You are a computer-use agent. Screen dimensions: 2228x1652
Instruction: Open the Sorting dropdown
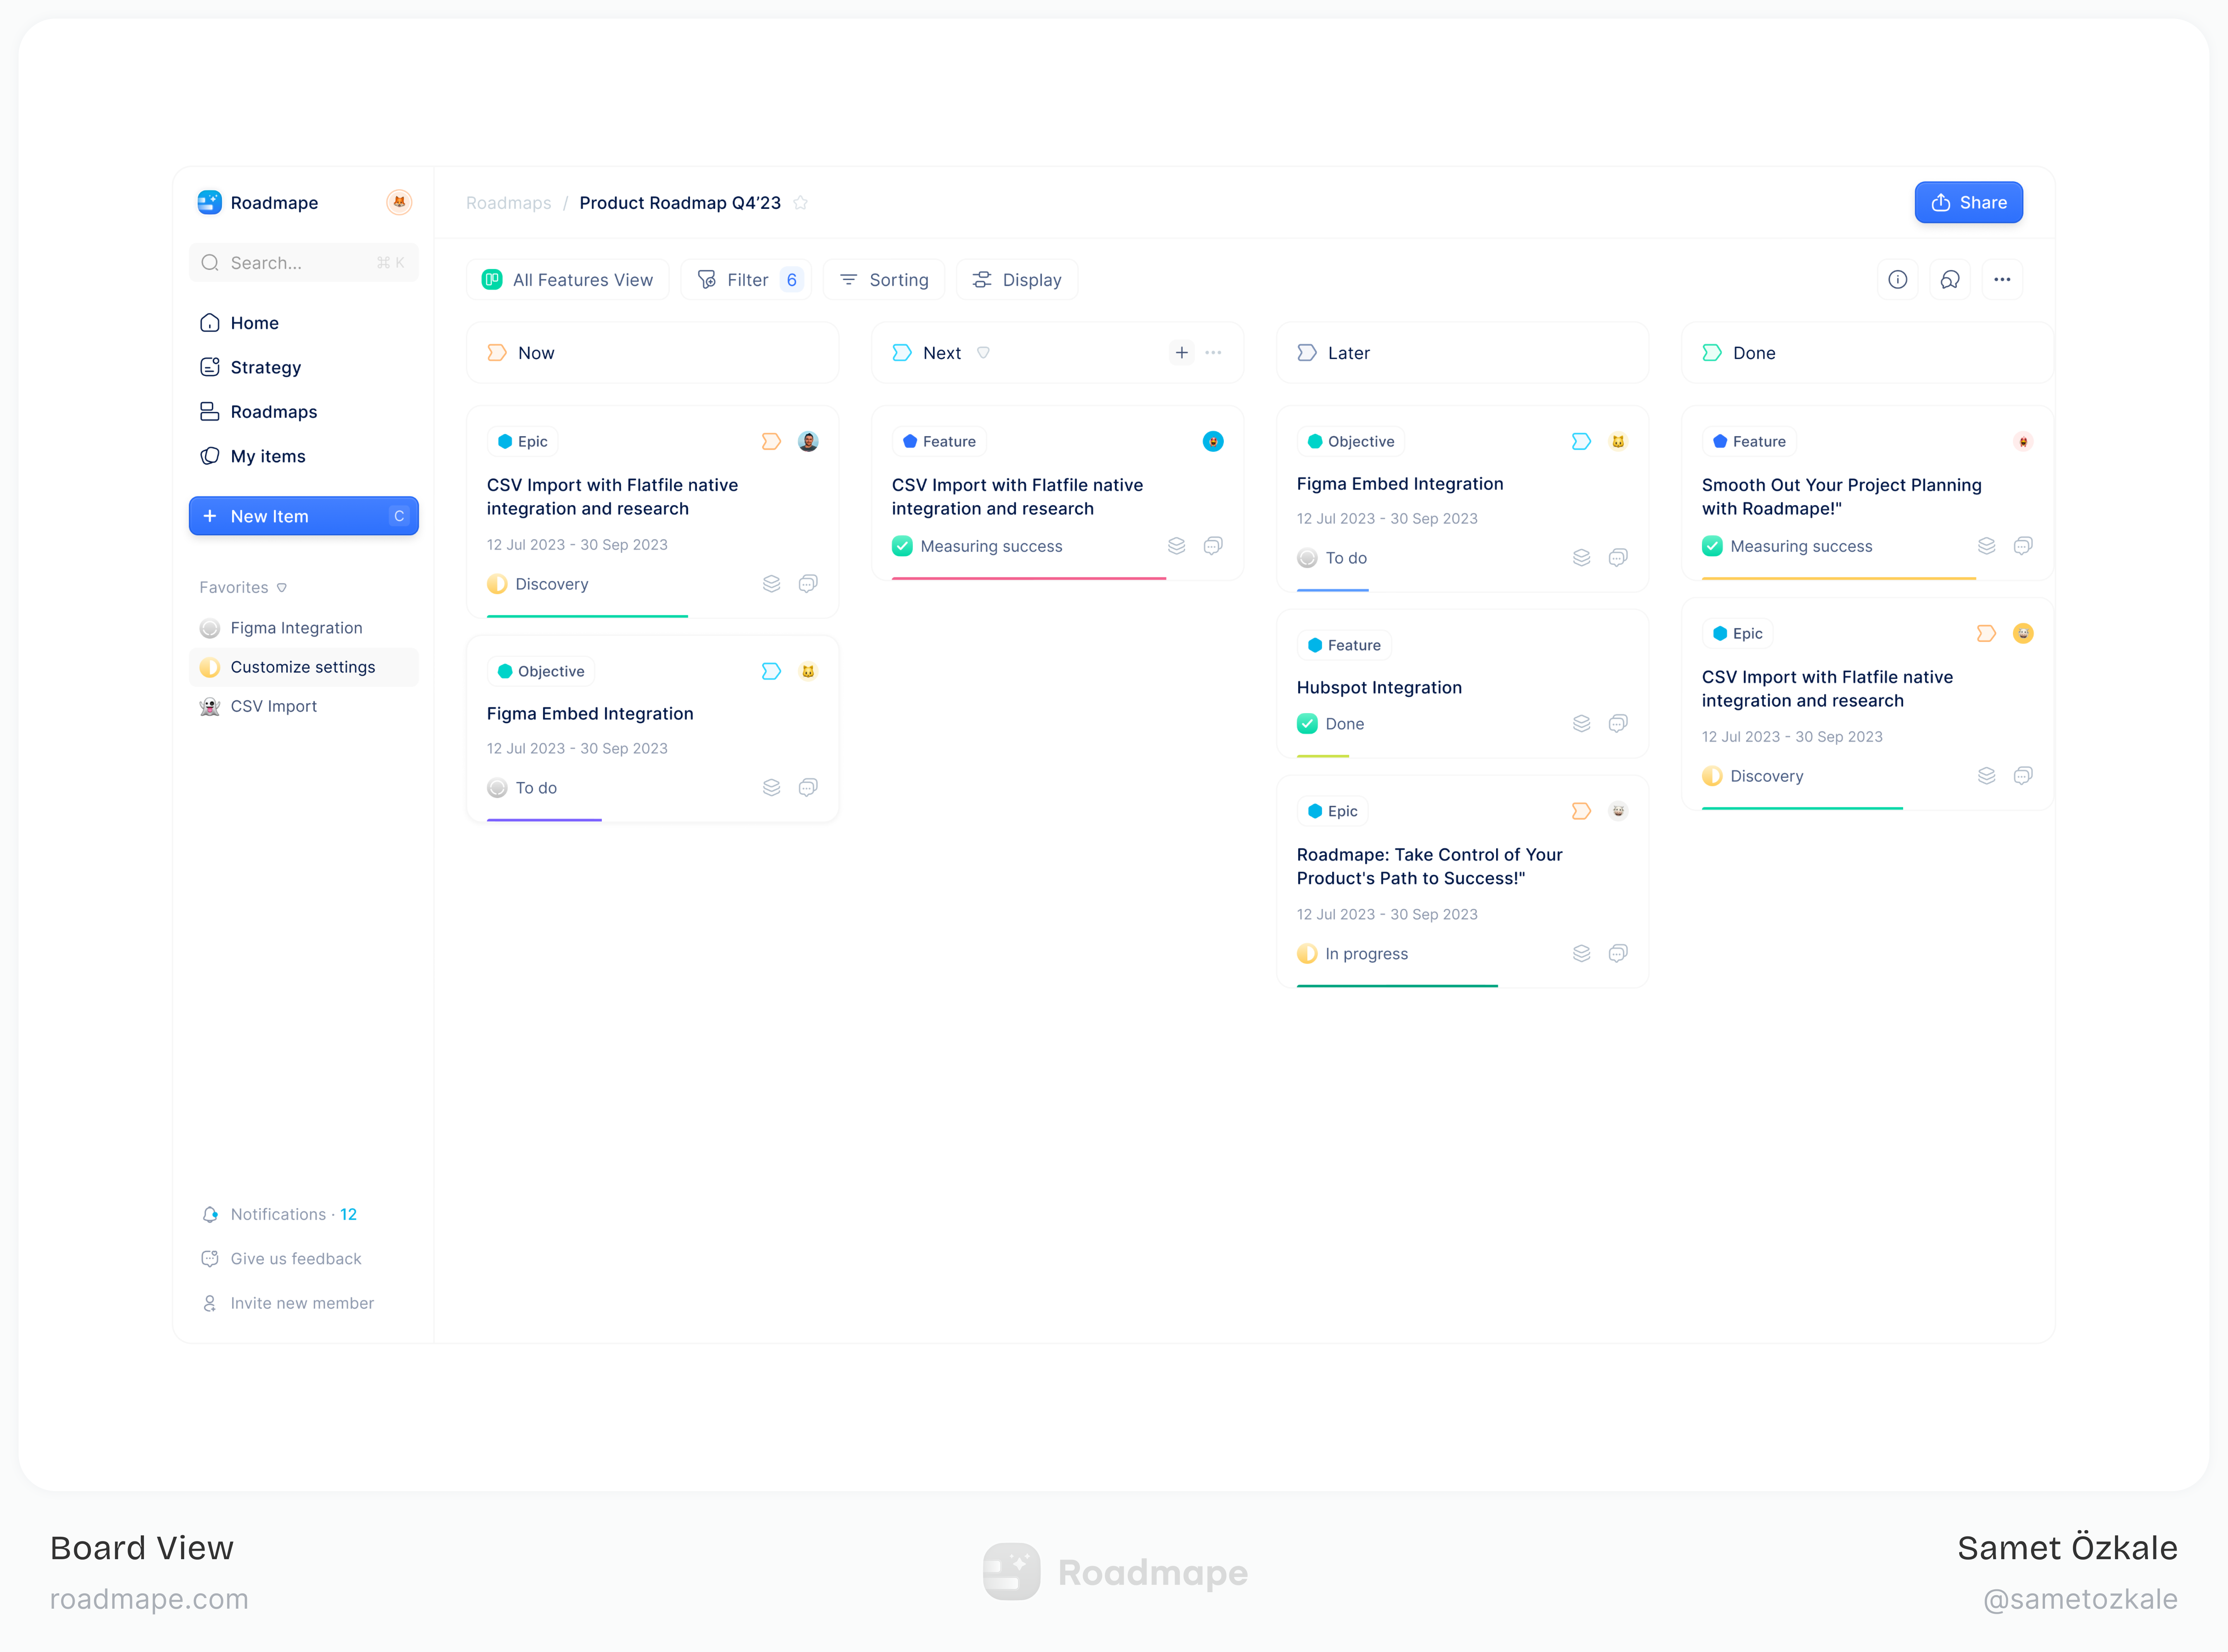coord(884,280)
